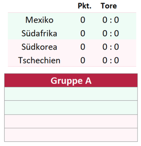Select first pink row under Gruppe A
141x146 pixels.
[71, 121]
